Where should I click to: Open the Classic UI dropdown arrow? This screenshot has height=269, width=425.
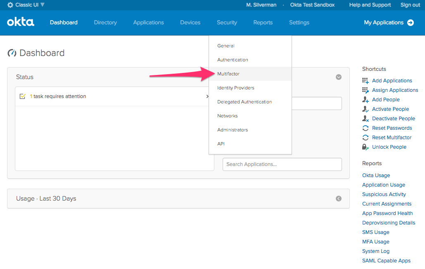[x=43, y=5]
